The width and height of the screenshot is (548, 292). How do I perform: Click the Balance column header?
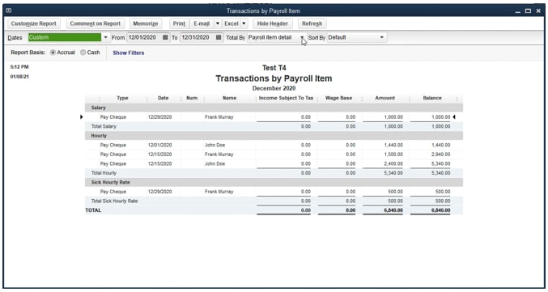(x=432, y=98)
